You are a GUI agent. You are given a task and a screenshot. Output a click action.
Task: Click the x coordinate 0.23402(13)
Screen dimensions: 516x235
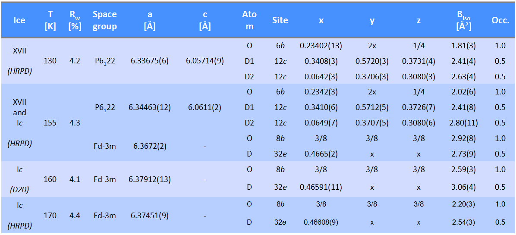pyautogui.click(x=321, y=46)
